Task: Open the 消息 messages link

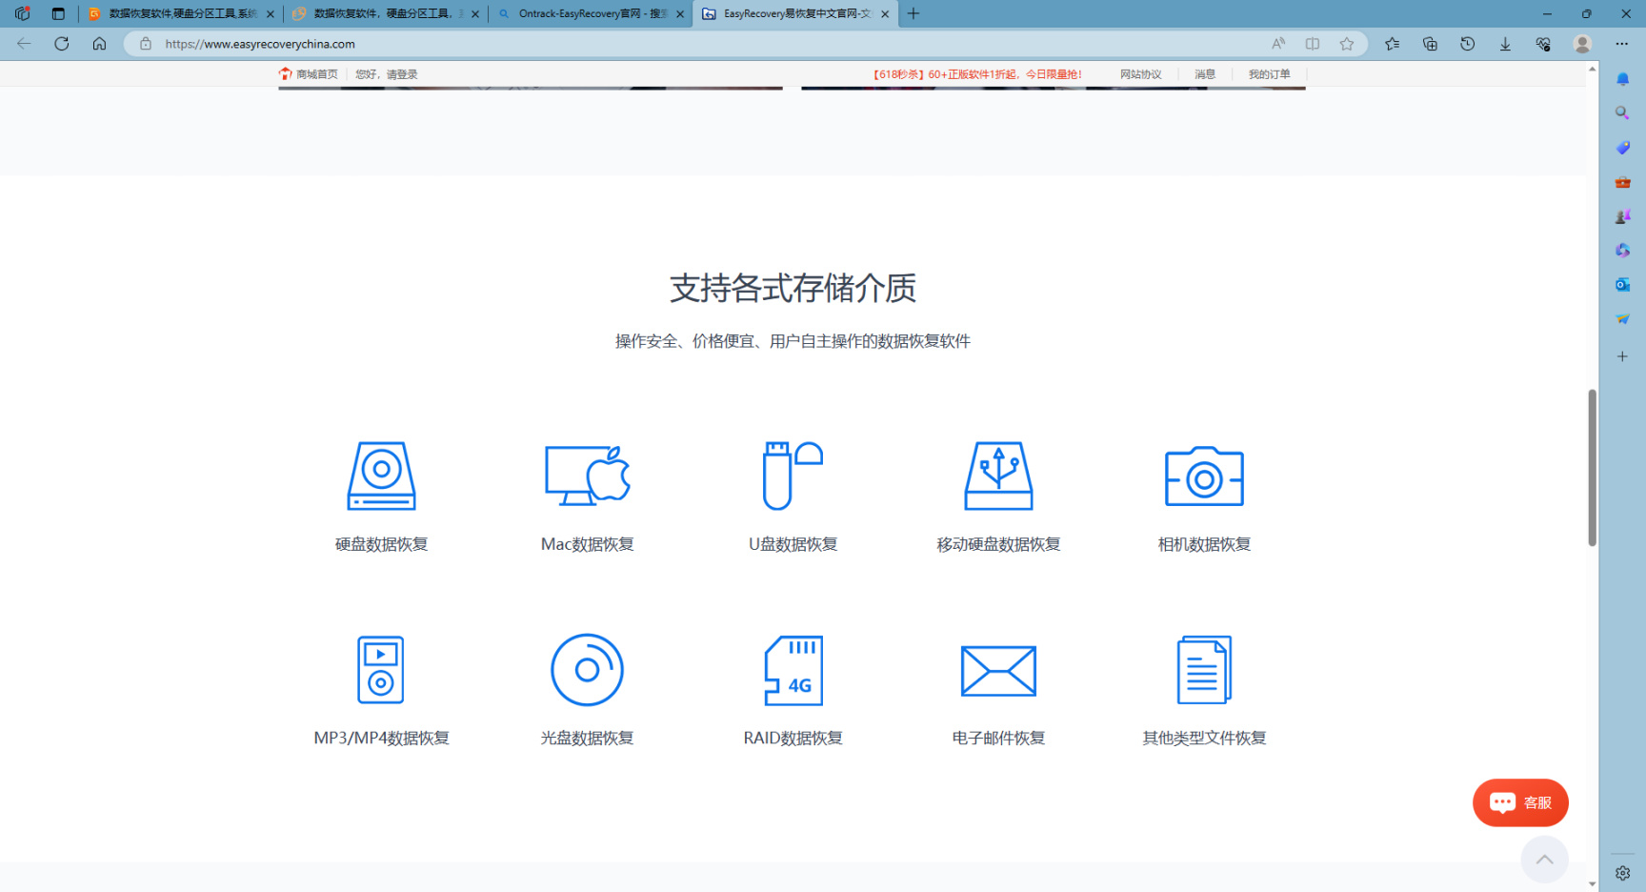Action: point(1205,74)
